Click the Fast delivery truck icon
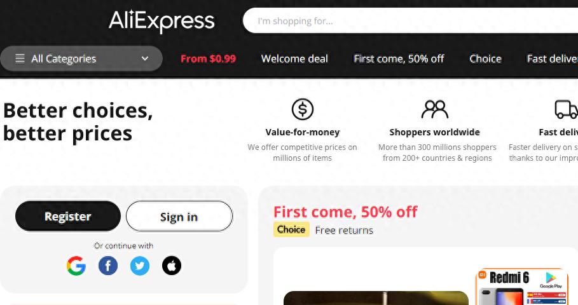Screen dimensions: 578x305 click(565, 110)
